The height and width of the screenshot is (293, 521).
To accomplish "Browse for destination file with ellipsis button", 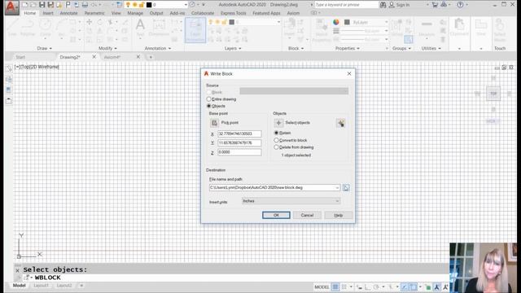I will 346,188.
